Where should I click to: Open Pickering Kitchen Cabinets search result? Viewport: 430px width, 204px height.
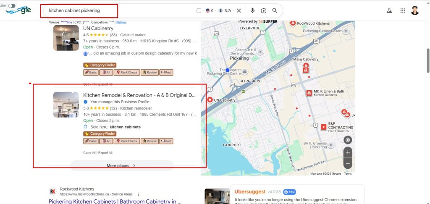click(115, 201)
